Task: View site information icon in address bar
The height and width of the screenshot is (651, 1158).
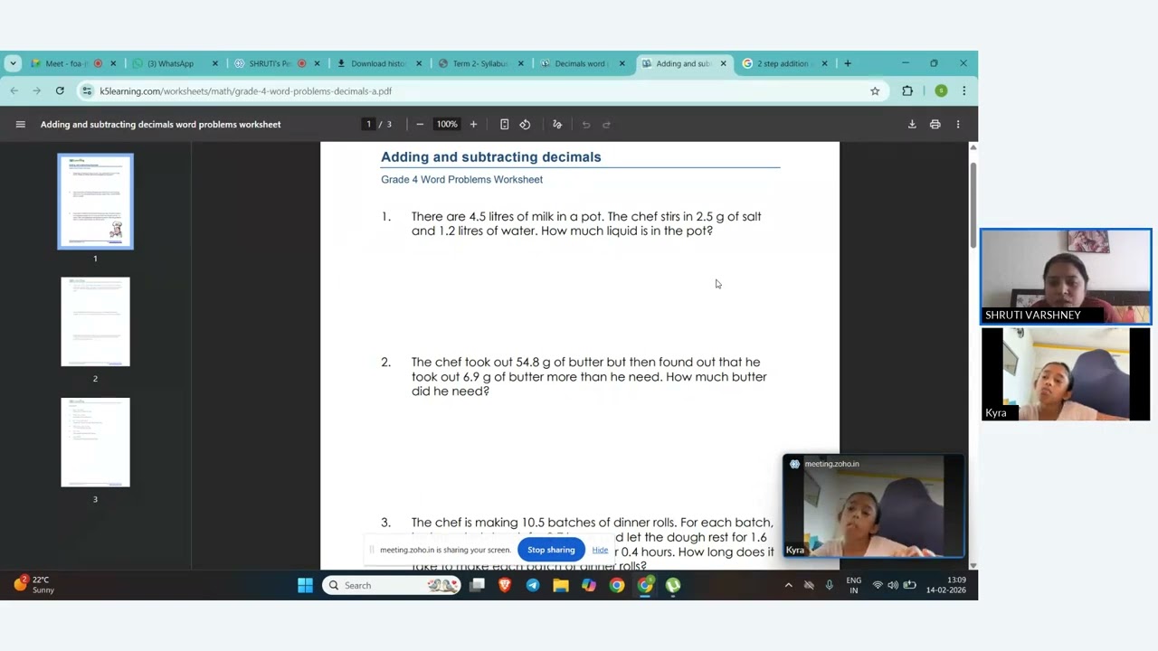Action: pos(87,91)
